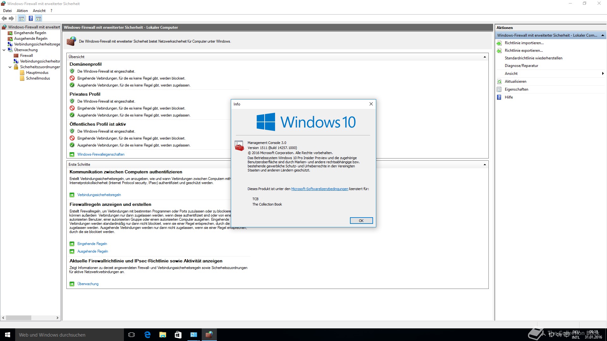Image resolution: width=607 pixels, height=341 pixels.
Task: Click the Management Console toolbox icon in Info
Action: (239, 146)
